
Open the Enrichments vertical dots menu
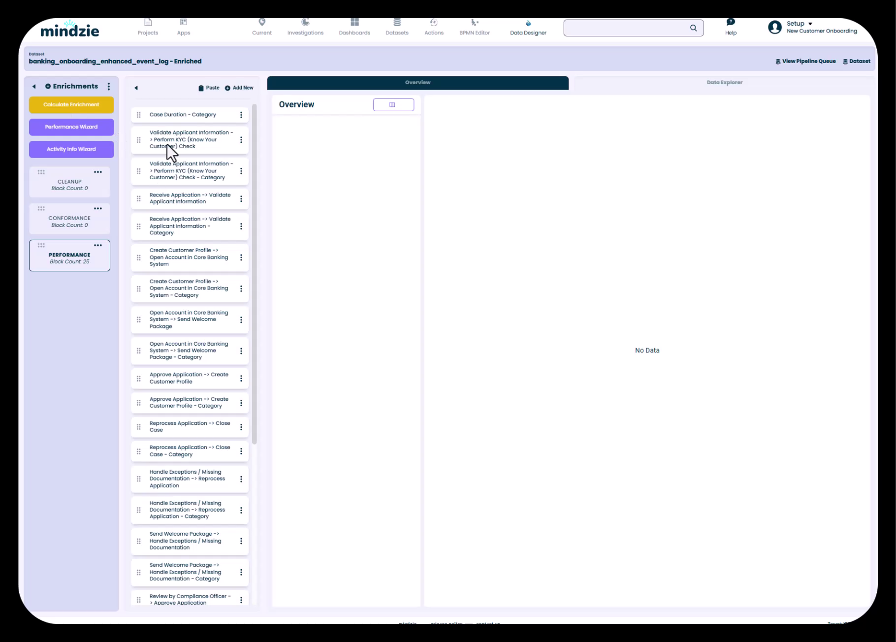109,87
